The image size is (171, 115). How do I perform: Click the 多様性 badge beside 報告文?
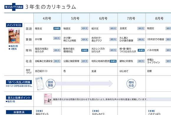click(57, 28)
